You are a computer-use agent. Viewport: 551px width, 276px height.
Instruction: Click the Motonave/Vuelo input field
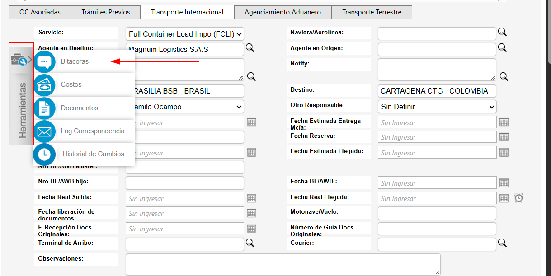(x=437, y=213)
